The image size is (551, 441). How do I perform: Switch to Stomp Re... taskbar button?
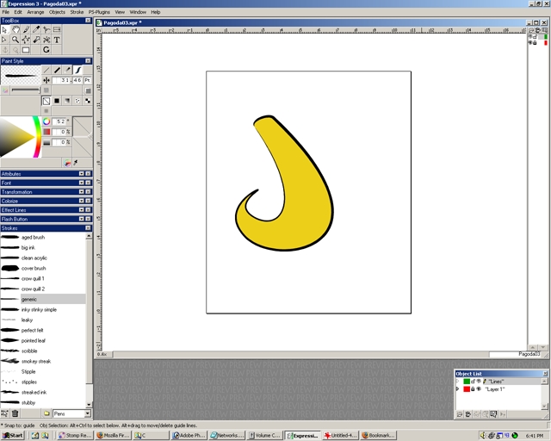tap(75, 435)
